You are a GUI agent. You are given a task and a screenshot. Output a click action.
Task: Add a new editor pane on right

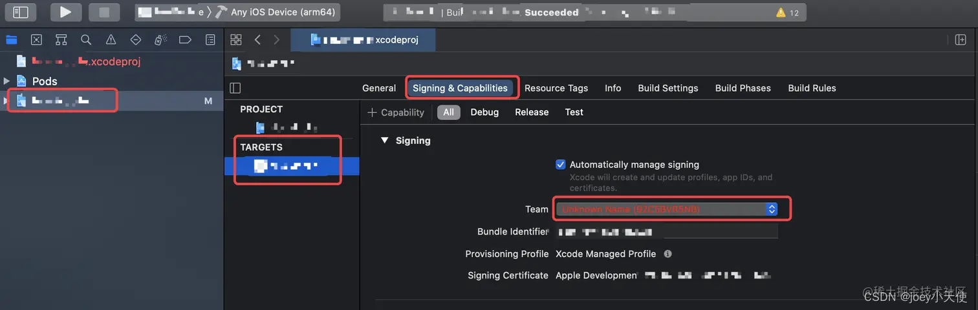point(961,40)
